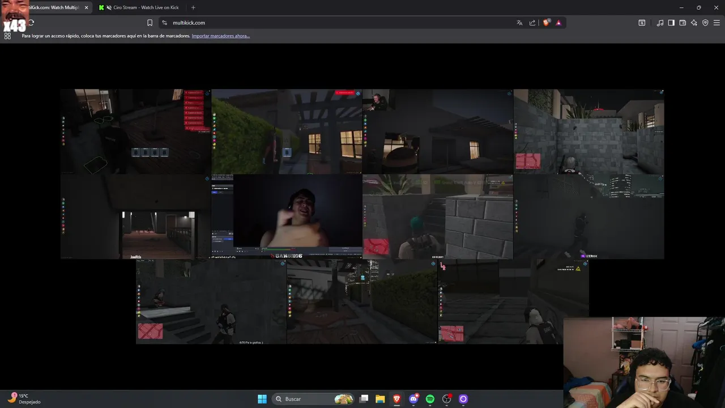Open Discord from taskbar
The width and height of the screenshot is (725, 408).
(x=414, y=399)
